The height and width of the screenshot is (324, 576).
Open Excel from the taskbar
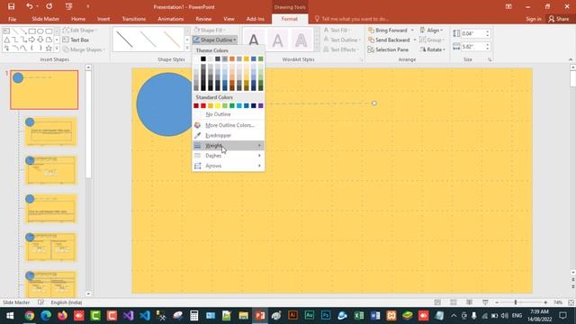358,316
